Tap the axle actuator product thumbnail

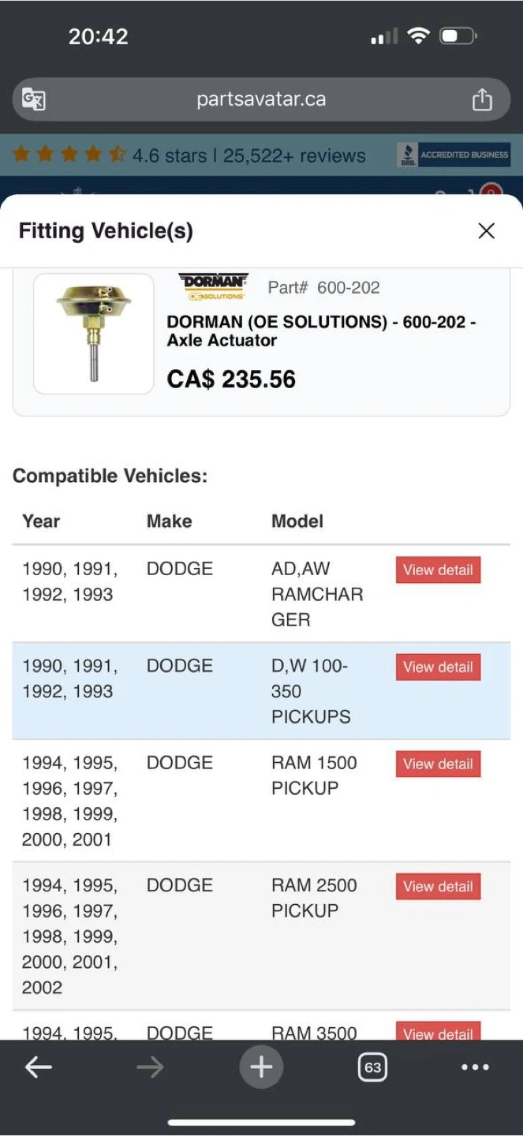pos(94,334)
